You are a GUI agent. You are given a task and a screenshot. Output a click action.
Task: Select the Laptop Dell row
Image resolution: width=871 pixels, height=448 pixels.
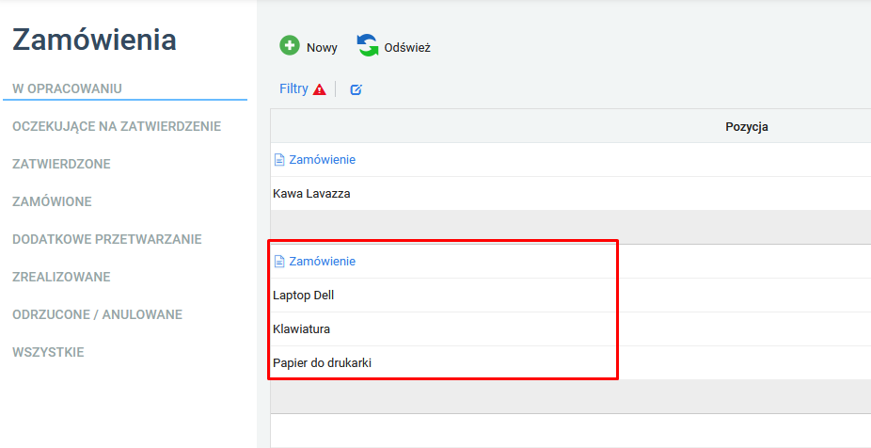(x=571, y=296)
